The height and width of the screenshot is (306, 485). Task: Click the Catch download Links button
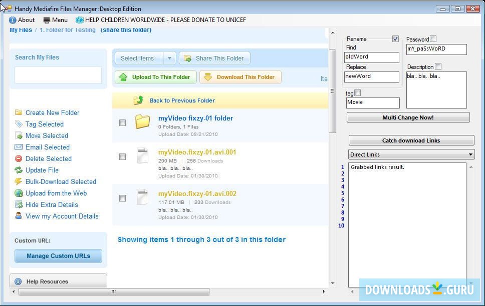click(411, 140)
